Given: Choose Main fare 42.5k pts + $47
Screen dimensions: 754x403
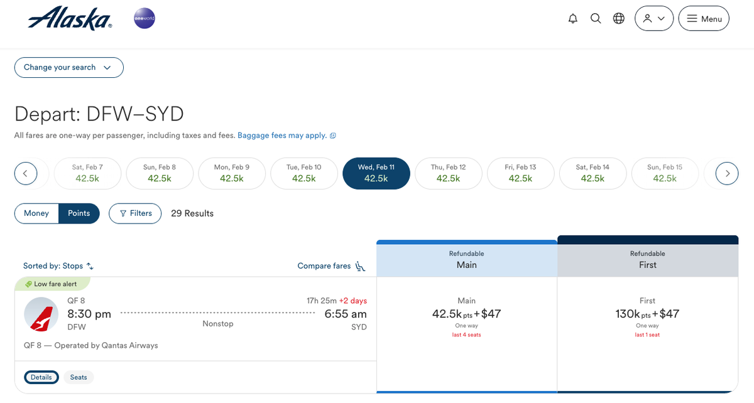Looking at the screenshot, I should 466,317.
